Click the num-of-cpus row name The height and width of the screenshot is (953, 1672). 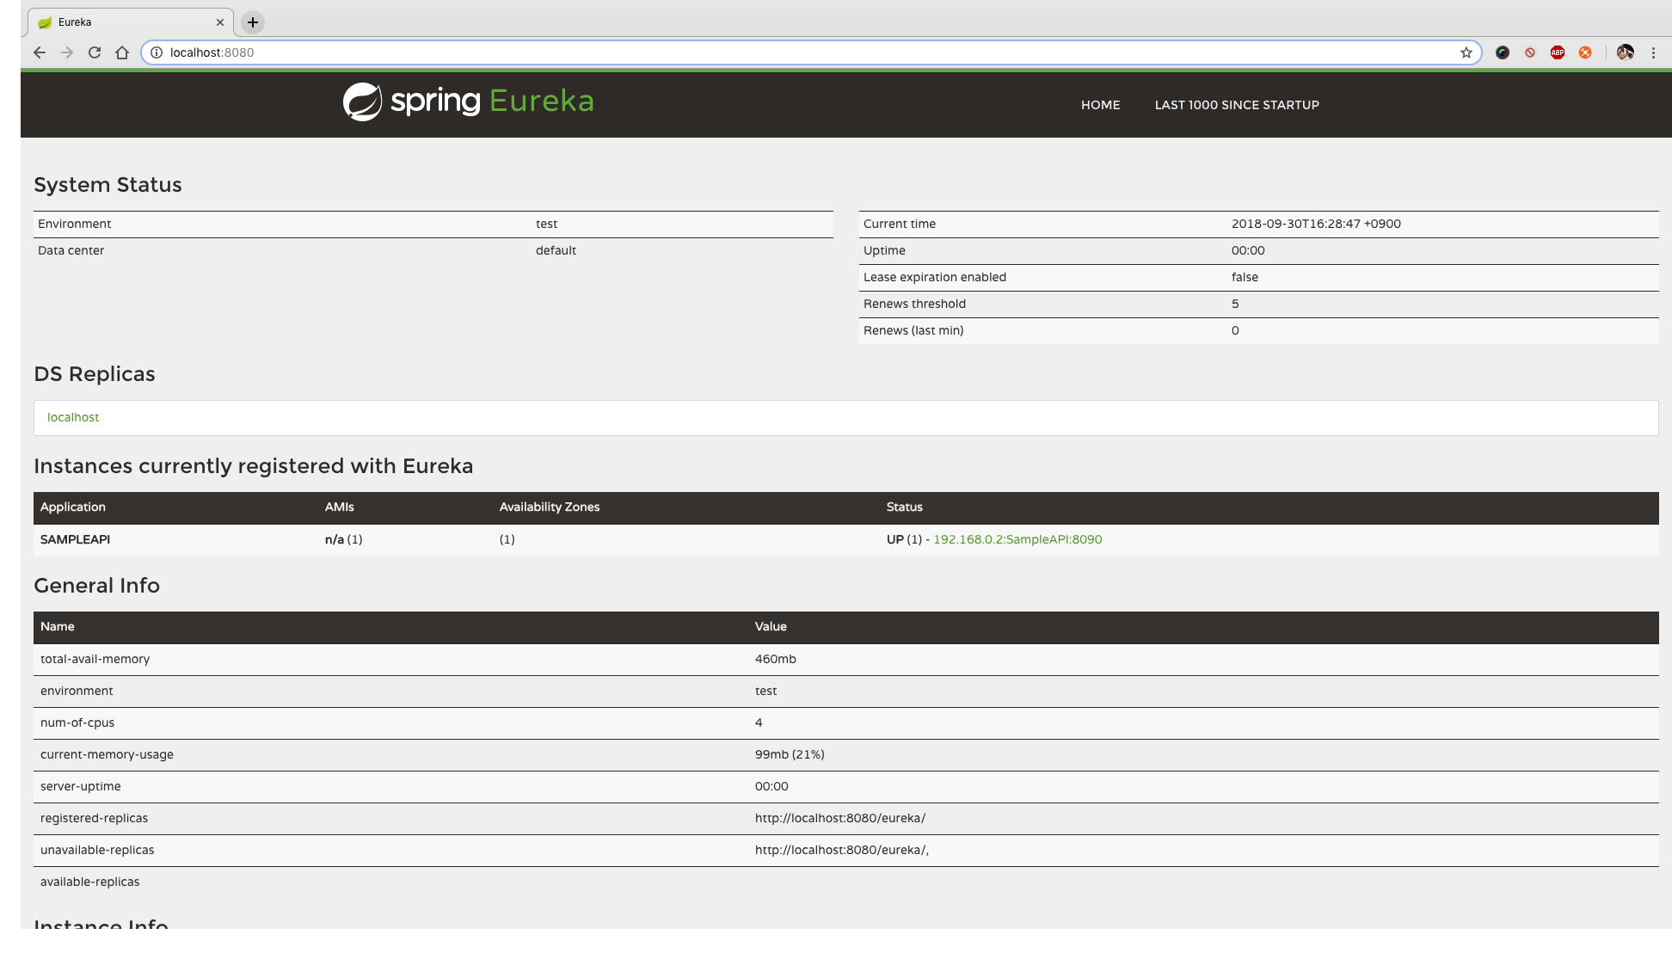77,722
